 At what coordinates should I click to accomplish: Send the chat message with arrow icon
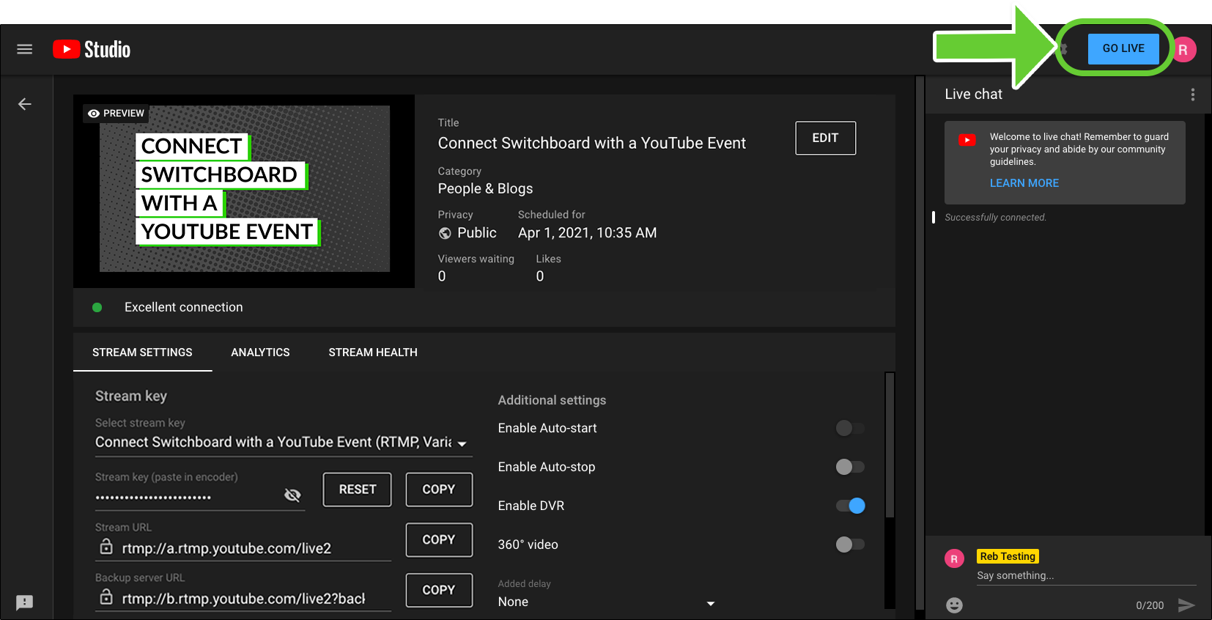1186,605
